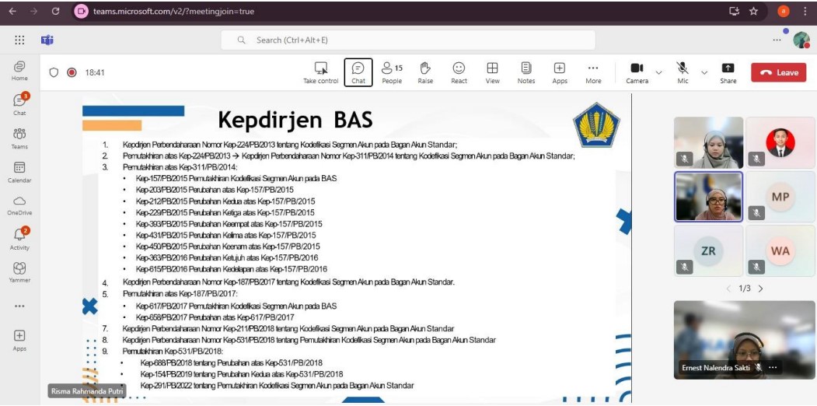Change the View layout
Image resolution: width=817 pixels, height=406 pixels.
(492, 72)
